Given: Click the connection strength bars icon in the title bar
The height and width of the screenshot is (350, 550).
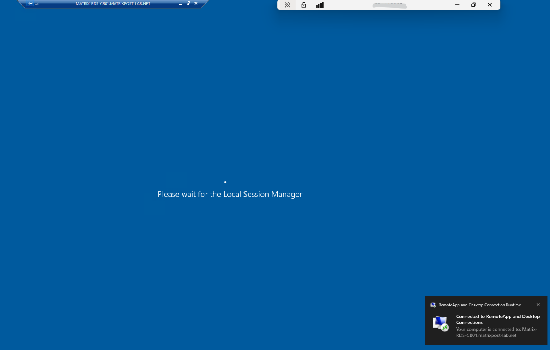Looking at the screenshot, I should click(x=319, y=5).
